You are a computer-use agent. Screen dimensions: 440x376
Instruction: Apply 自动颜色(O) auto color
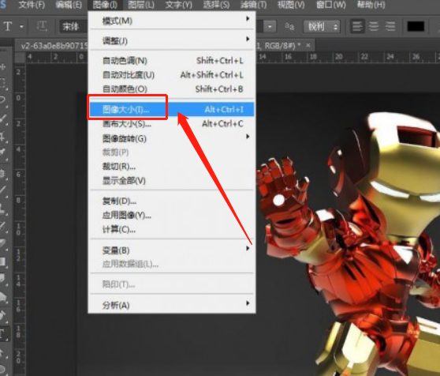(171, 89)
